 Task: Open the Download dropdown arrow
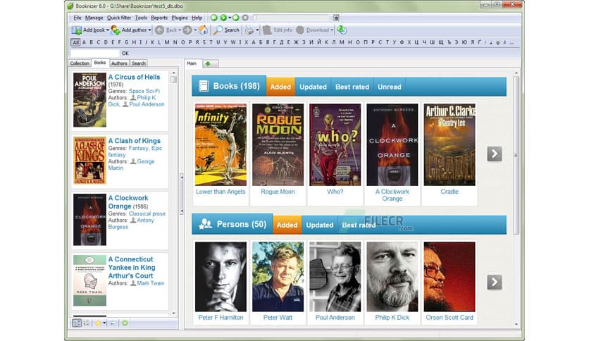(332, 30)
